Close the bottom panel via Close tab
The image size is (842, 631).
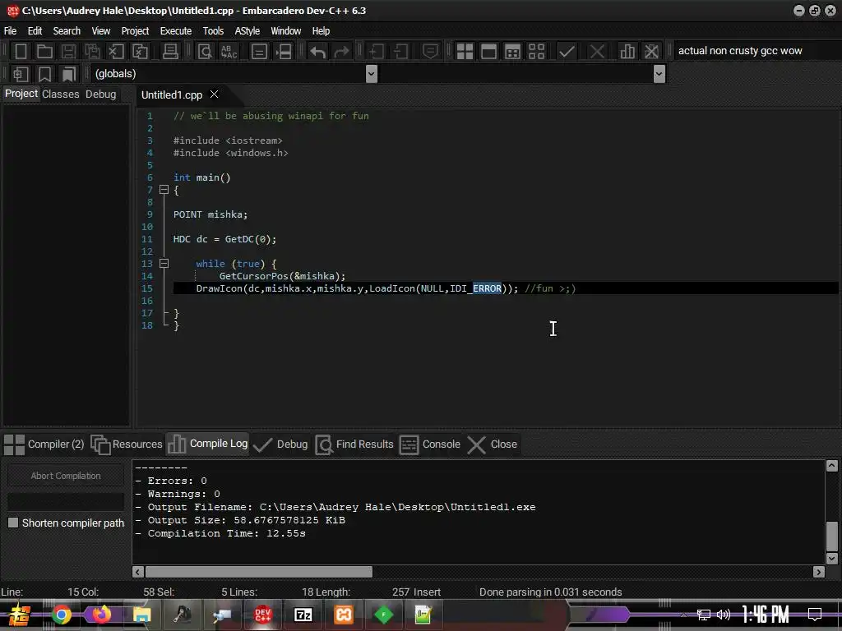pos(493,444)
